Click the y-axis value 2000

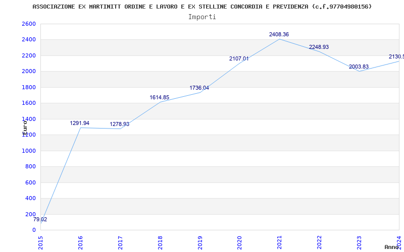click(x=29, y=72)
